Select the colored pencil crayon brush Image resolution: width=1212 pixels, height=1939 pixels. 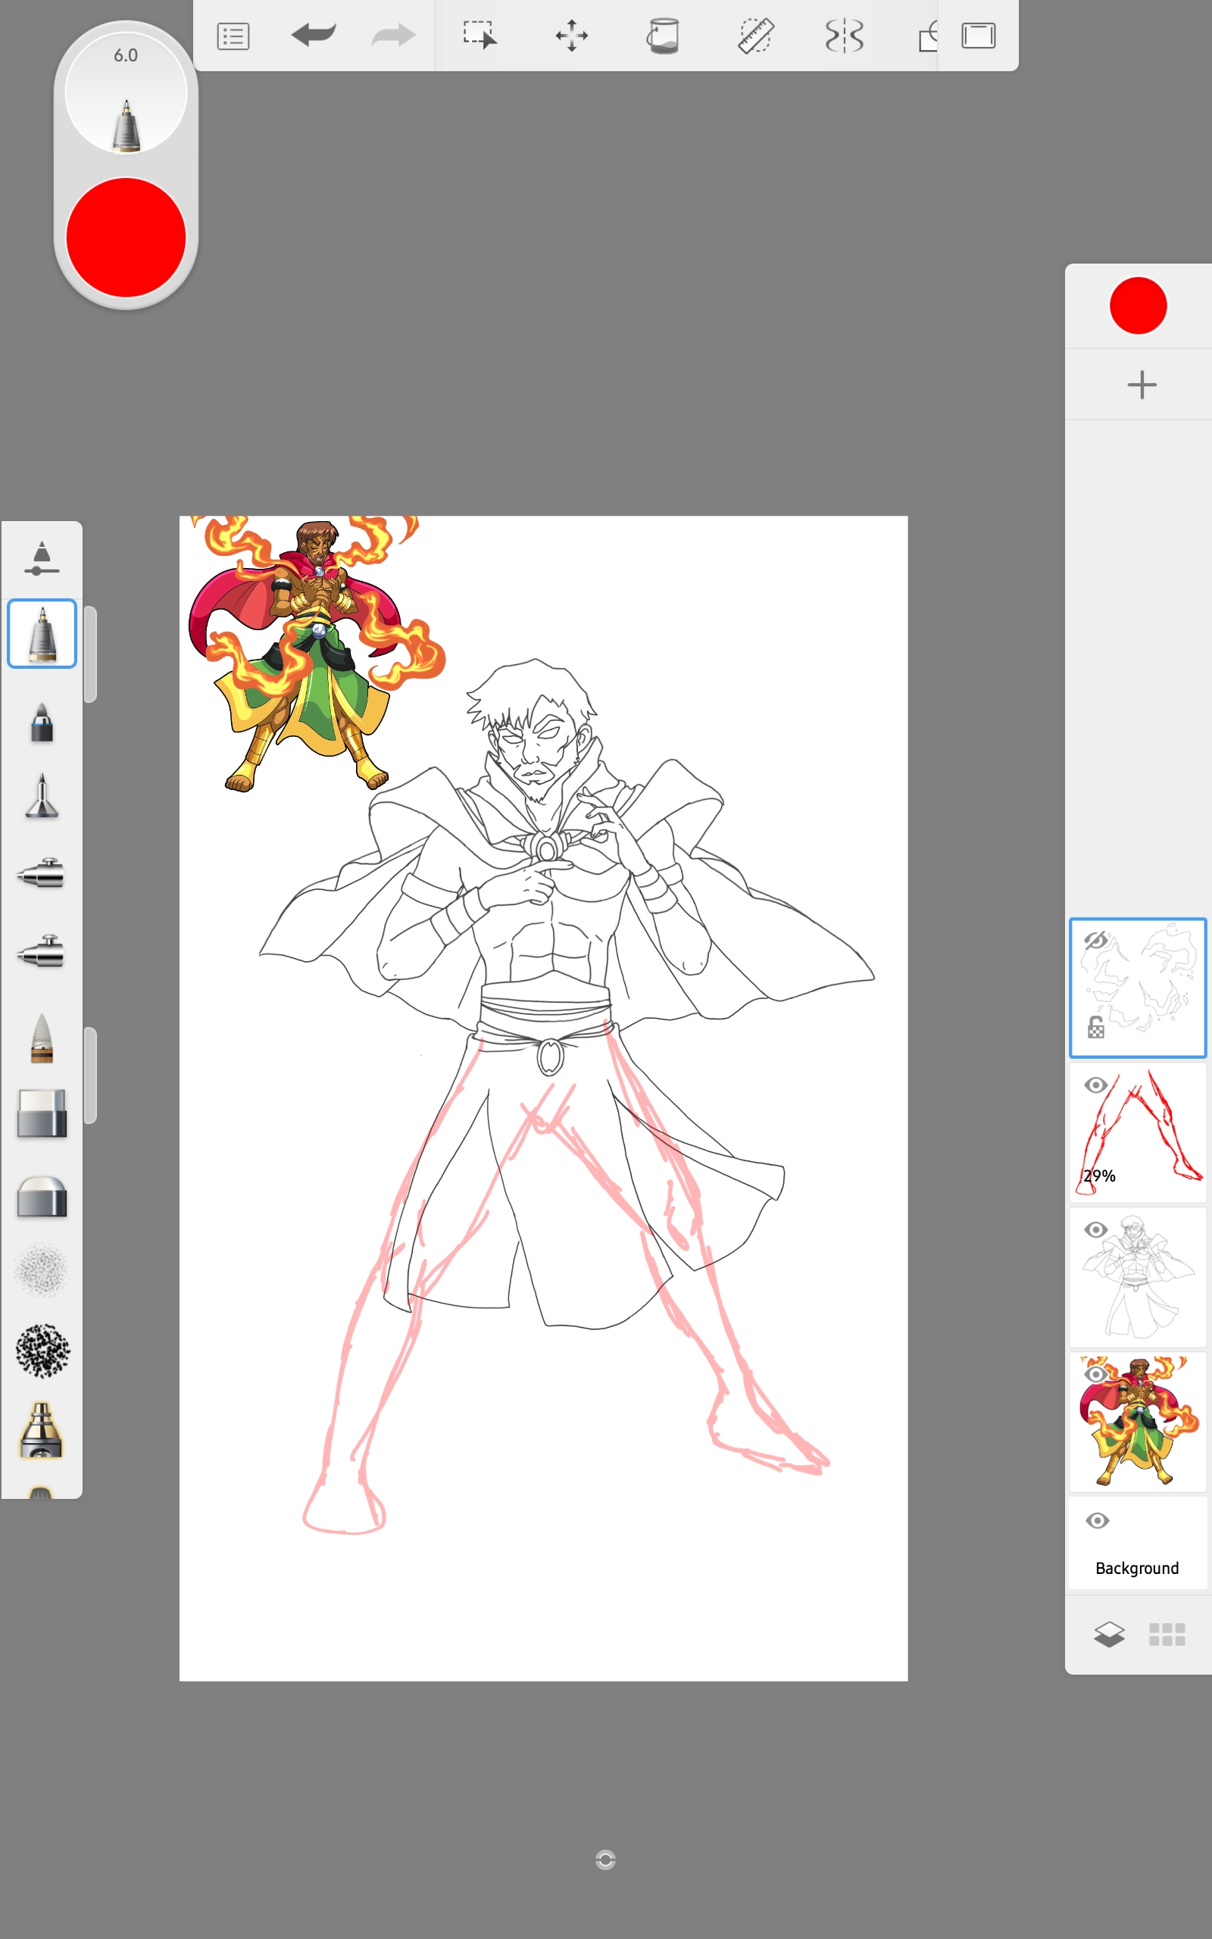[x=42, y=1038]
